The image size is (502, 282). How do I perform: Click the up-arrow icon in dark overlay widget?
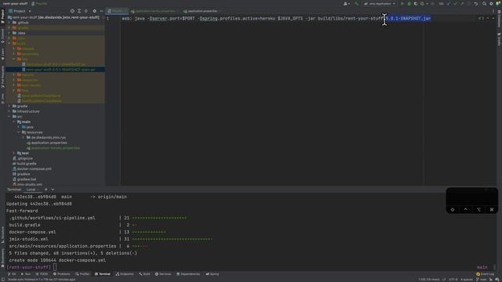(465, 209)
